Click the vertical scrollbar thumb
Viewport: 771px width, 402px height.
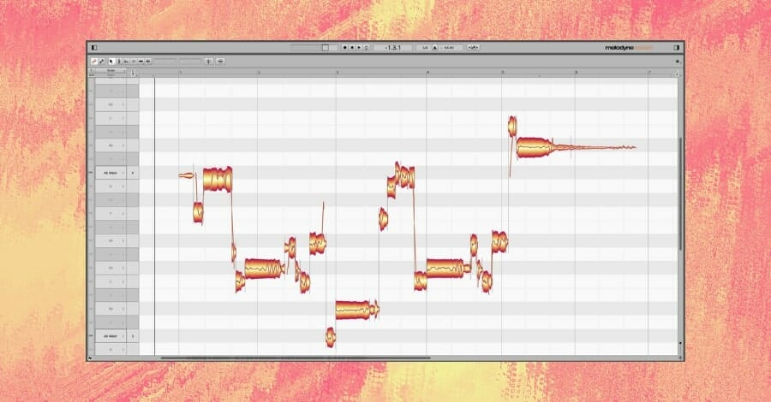pos(680,194)
